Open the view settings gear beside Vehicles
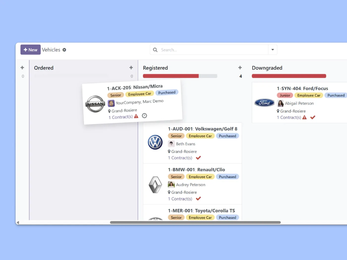The image size is (347, 260). 64,50
